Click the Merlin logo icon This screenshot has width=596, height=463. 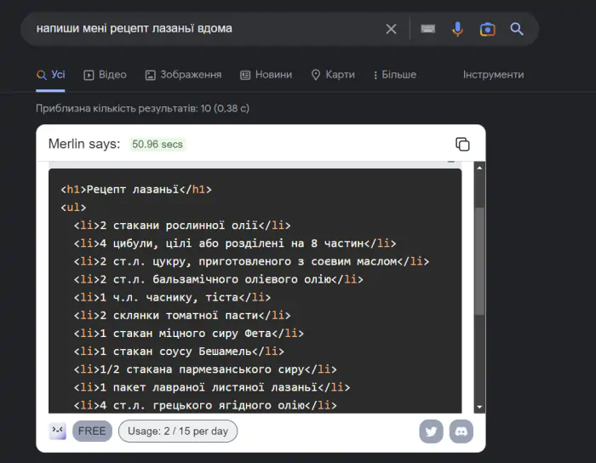tap(58, 432)
